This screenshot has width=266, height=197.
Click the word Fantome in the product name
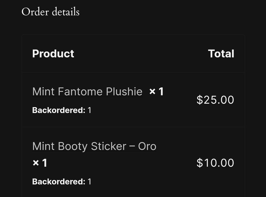pyautogui.click(x=80, y=91)
